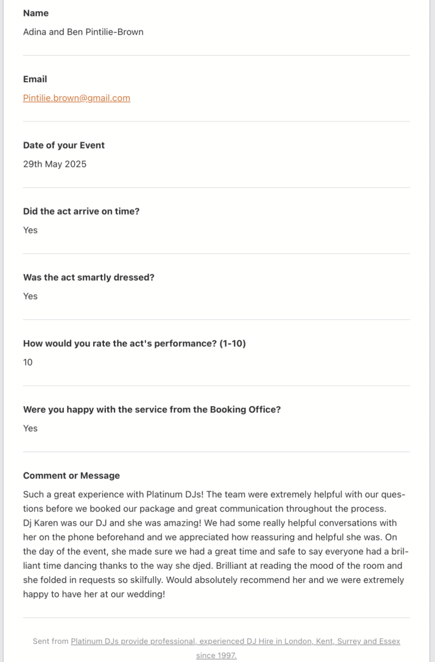Click the 'since 1997.' footer link text
This screenshot has width=435, height=662.
click(217, 655)
